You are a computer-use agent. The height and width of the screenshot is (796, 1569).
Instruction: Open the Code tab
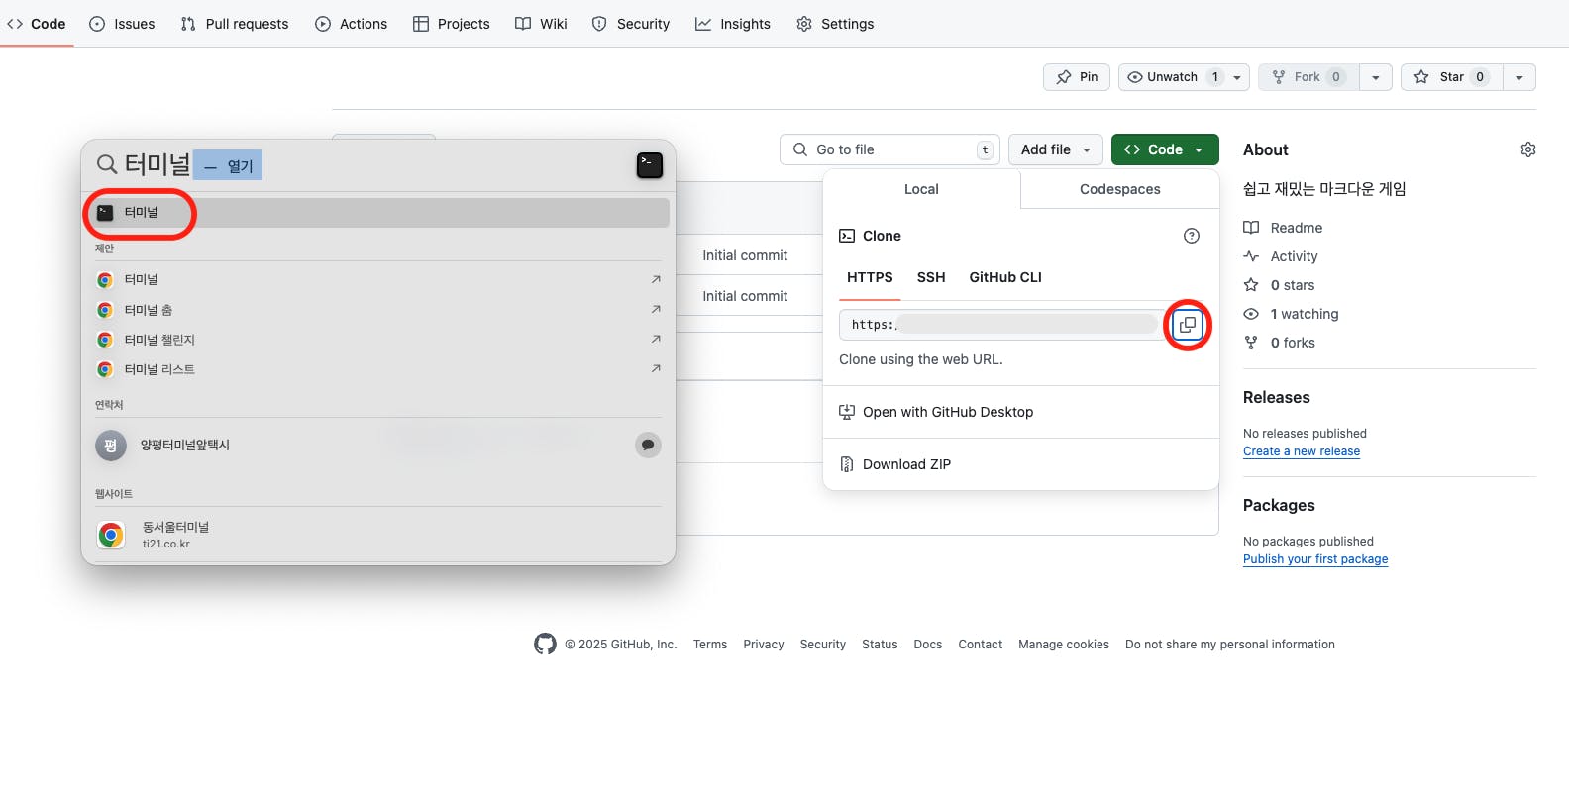[x=37, y=24]
